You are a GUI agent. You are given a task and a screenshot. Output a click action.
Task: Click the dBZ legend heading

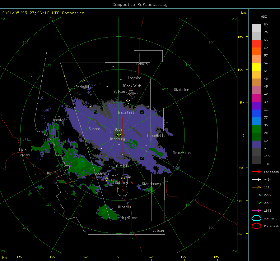264,16
